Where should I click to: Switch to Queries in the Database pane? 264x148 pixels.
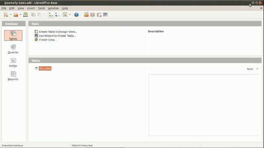point(13,49)
